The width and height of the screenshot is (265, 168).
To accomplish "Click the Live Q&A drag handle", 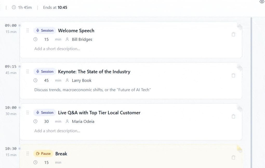I will (28, 113).
